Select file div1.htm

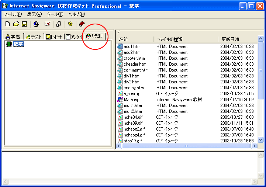[x=131, y=76]
